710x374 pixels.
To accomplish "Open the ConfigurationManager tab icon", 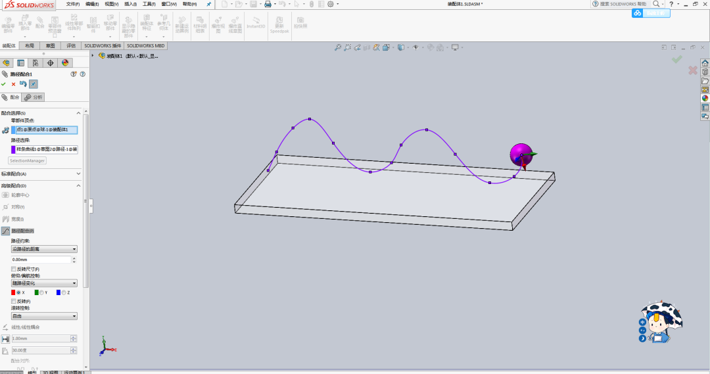I will 35,63.
